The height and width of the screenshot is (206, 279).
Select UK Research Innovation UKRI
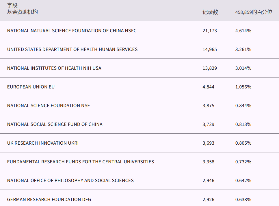tap(43, 143)
